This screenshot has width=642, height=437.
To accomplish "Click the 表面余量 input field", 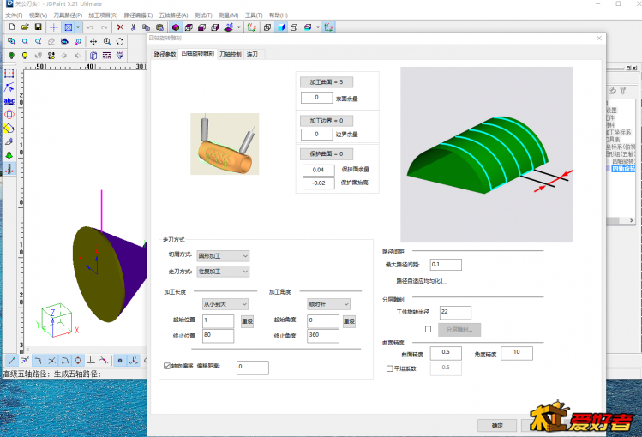I will click(316, 98).
